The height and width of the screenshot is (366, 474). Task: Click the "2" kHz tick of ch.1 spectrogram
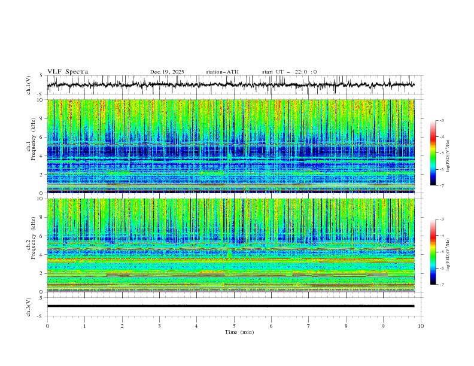pos(42,174)
